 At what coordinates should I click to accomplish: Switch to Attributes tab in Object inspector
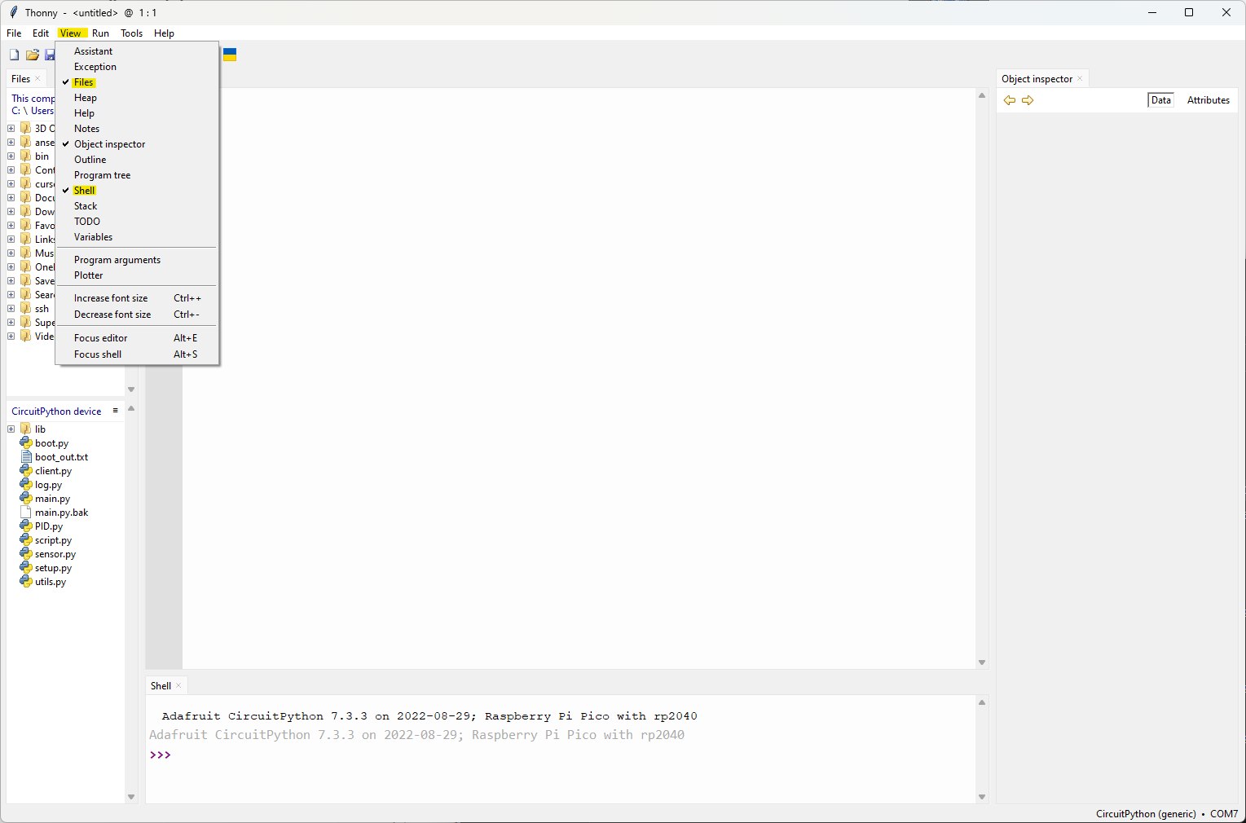pos(1208,100)
